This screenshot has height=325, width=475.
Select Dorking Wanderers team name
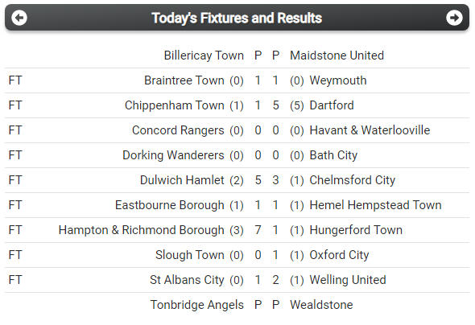pos(173,155)
